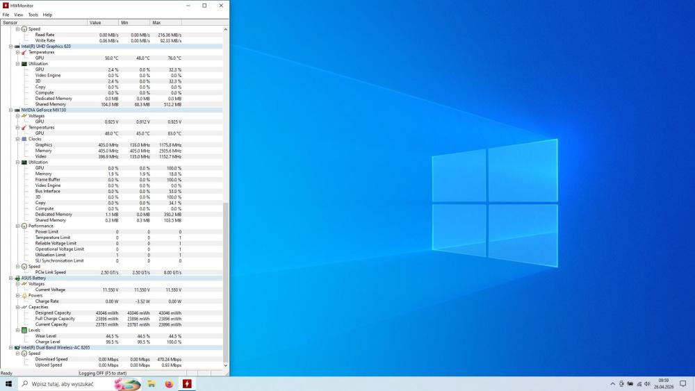Screen dimensions: 695x391
Task: Click the NVIDIA Clocks category icon
Action: pyautogui.click(x=24, y=139)
